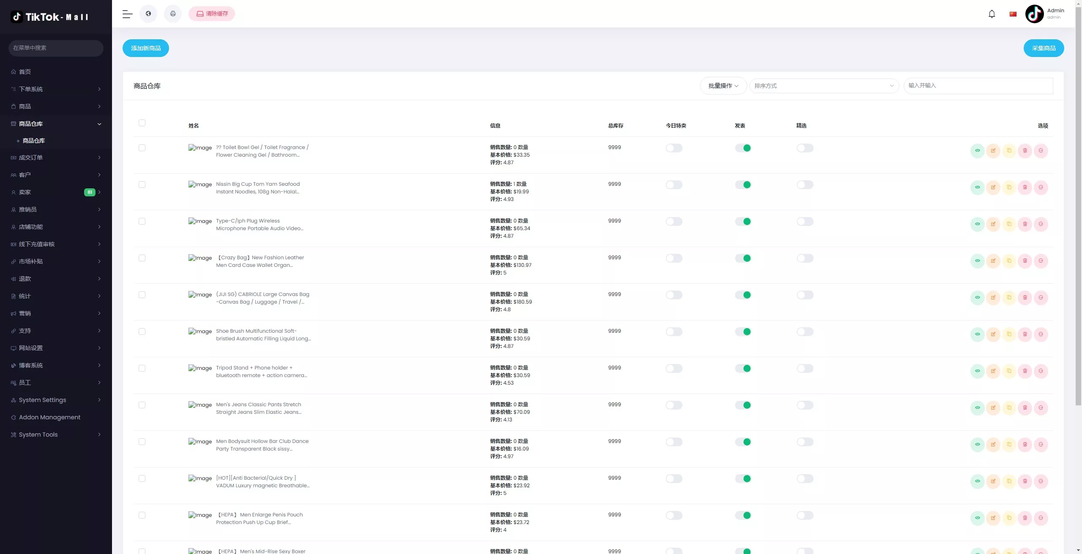Click the 添加新商品 add product button
This screenshot has width=1082, height=554.
click(145, 48)
